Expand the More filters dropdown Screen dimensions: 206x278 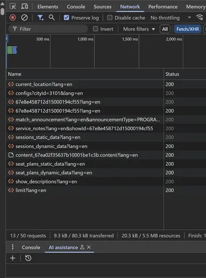coord(139,29)
